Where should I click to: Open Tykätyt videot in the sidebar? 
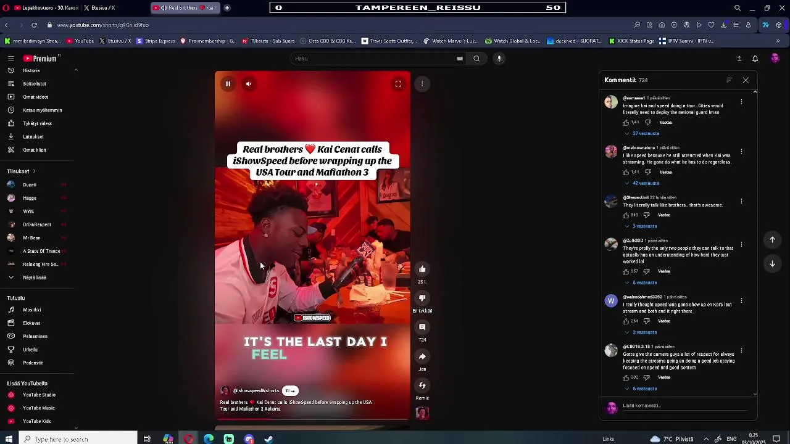(38, 124)
